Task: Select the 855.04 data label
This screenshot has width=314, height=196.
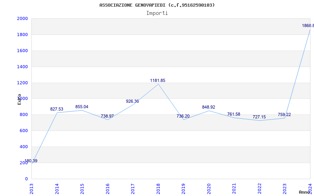Action: point(82,107)
